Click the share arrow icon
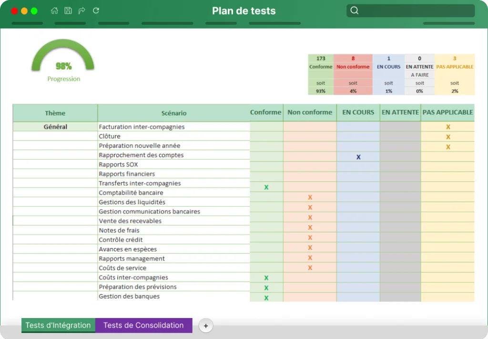The height and width of the screenshot is (339, 488). point(82,11)
